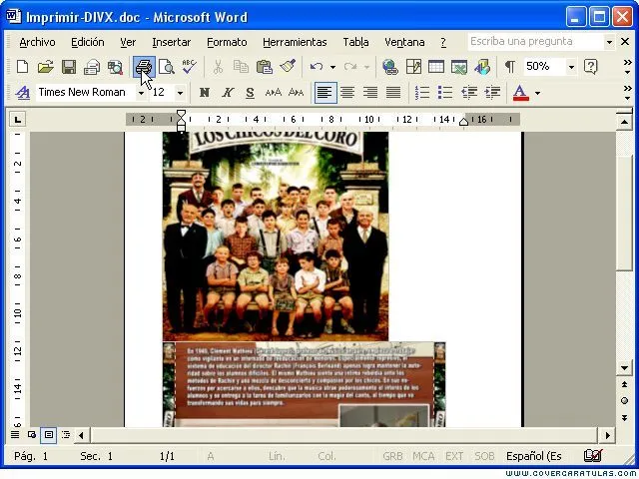Open a file with the folder icon
This screenshot has width=639, height=479.
pos(46,67)
